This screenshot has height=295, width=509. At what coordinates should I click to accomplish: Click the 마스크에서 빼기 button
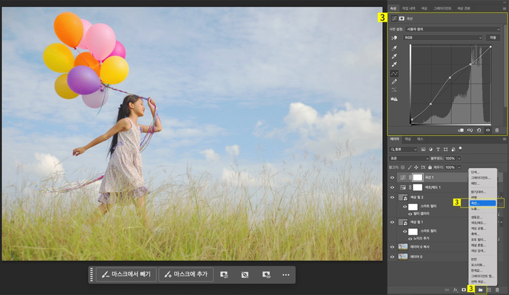coord(127,275)
